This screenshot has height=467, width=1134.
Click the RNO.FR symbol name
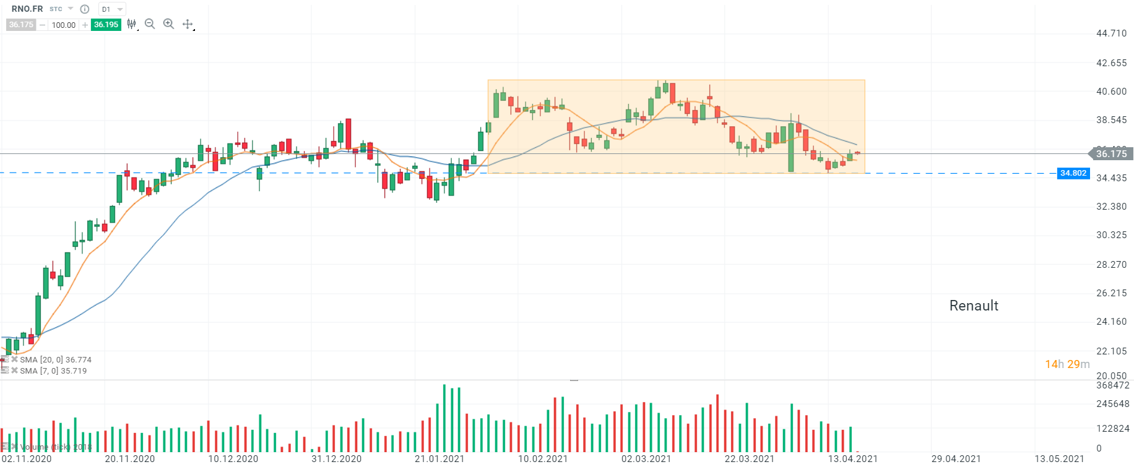(x=27, y=9)
